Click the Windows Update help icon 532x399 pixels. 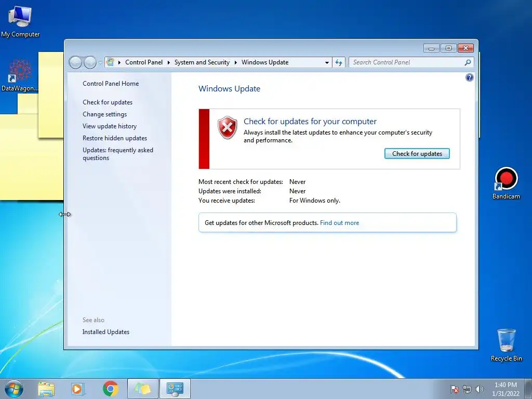[x=469, y=78]
